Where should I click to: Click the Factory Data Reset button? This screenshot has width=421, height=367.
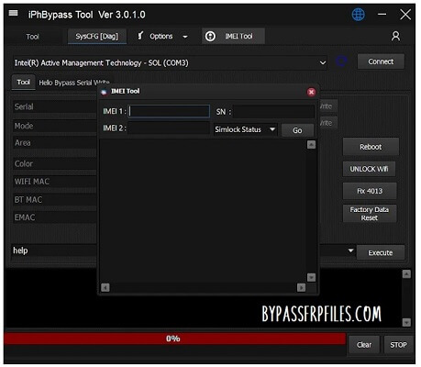pos(370,214)
